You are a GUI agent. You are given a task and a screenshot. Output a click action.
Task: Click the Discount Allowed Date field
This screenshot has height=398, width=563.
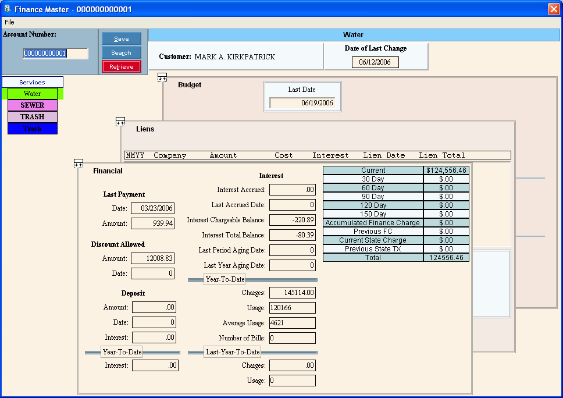pos(152,273)
